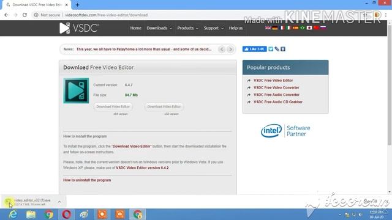Select the Russian flag language
Screen dimensions: 392x220
coord(323,28)
